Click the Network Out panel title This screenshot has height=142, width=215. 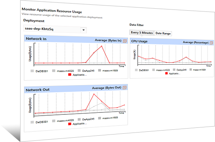[37, 90]
